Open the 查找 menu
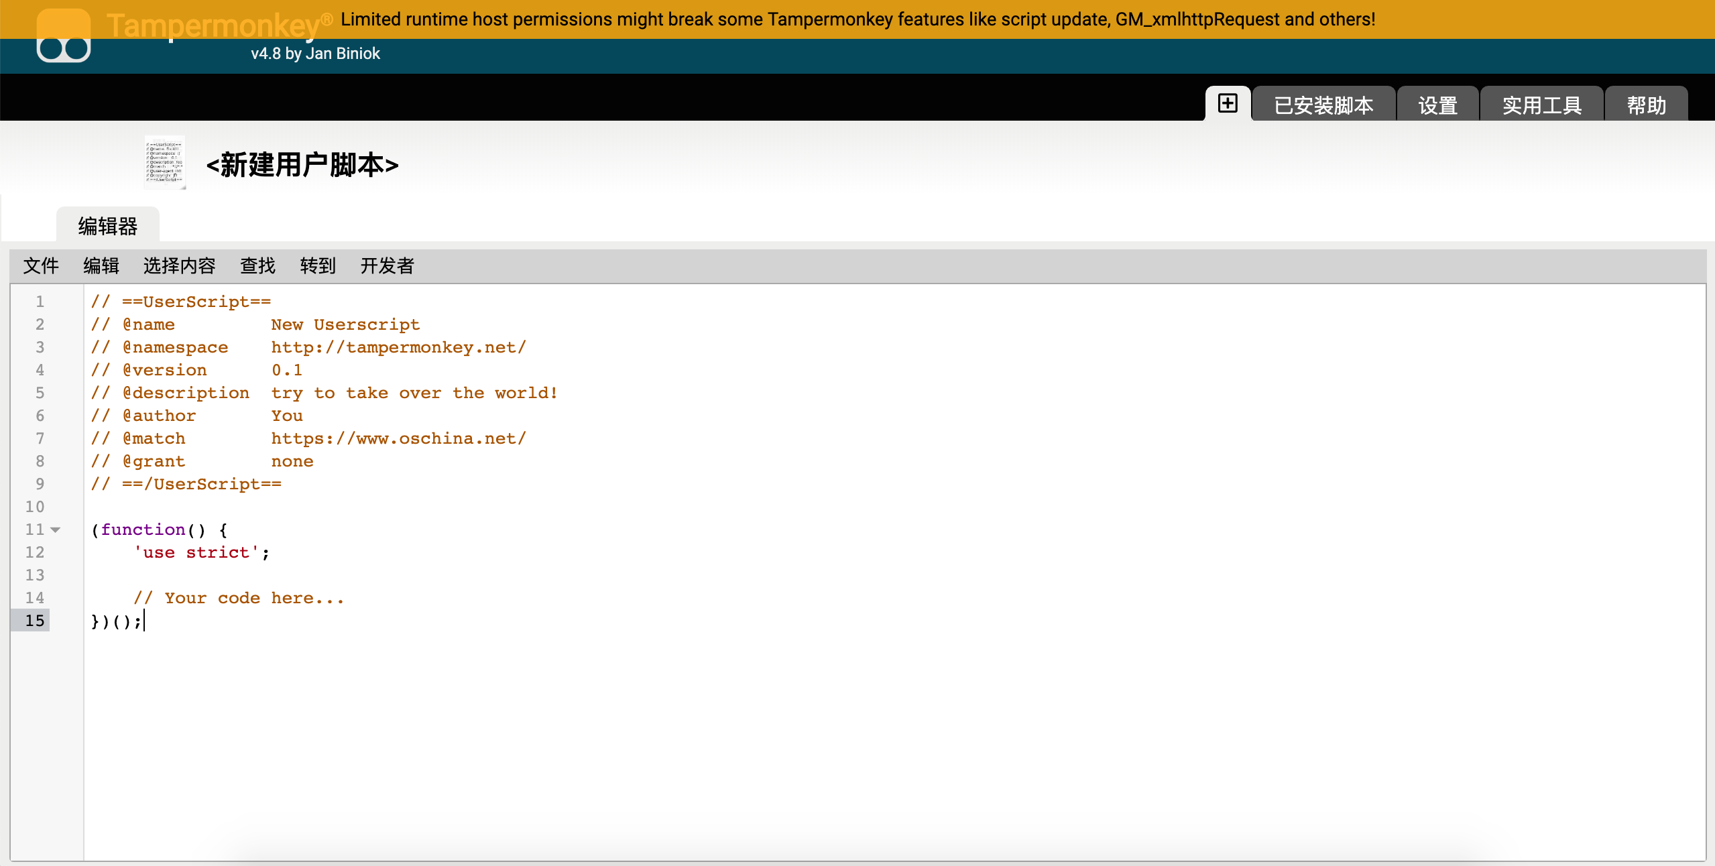Viewport: 1715px width, 866px height. coord(257,266)
